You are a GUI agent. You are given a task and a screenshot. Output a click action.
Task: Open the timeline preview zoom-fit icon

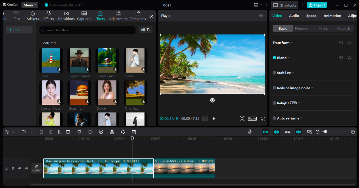[x=310, y=132]
